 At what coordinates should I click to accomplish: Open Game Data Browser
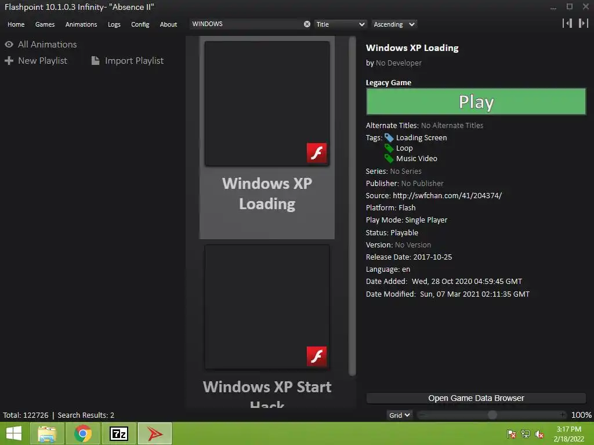pyautogui.click(x=476, y=398)
